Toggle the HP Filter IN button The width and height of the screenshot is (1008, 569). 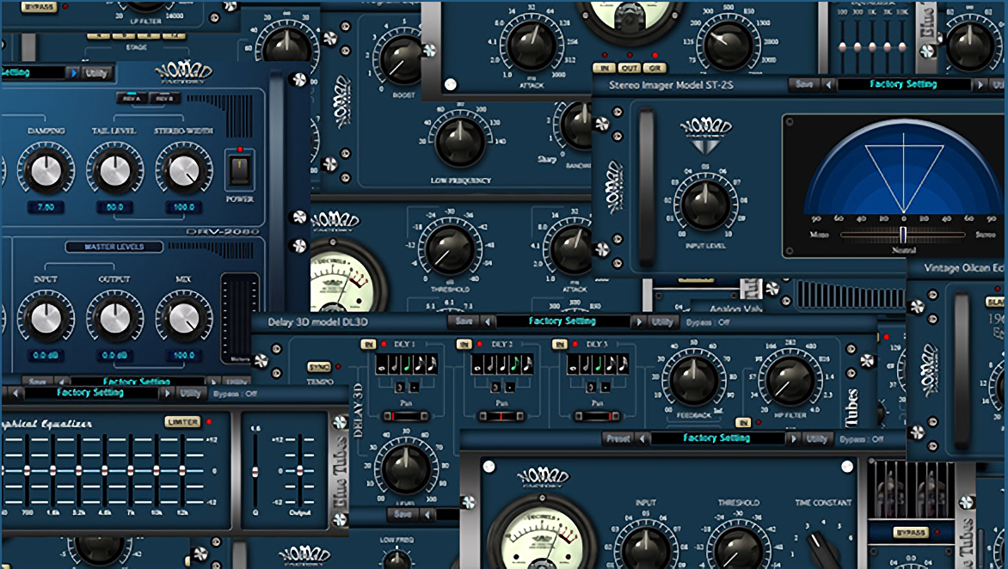743,423
